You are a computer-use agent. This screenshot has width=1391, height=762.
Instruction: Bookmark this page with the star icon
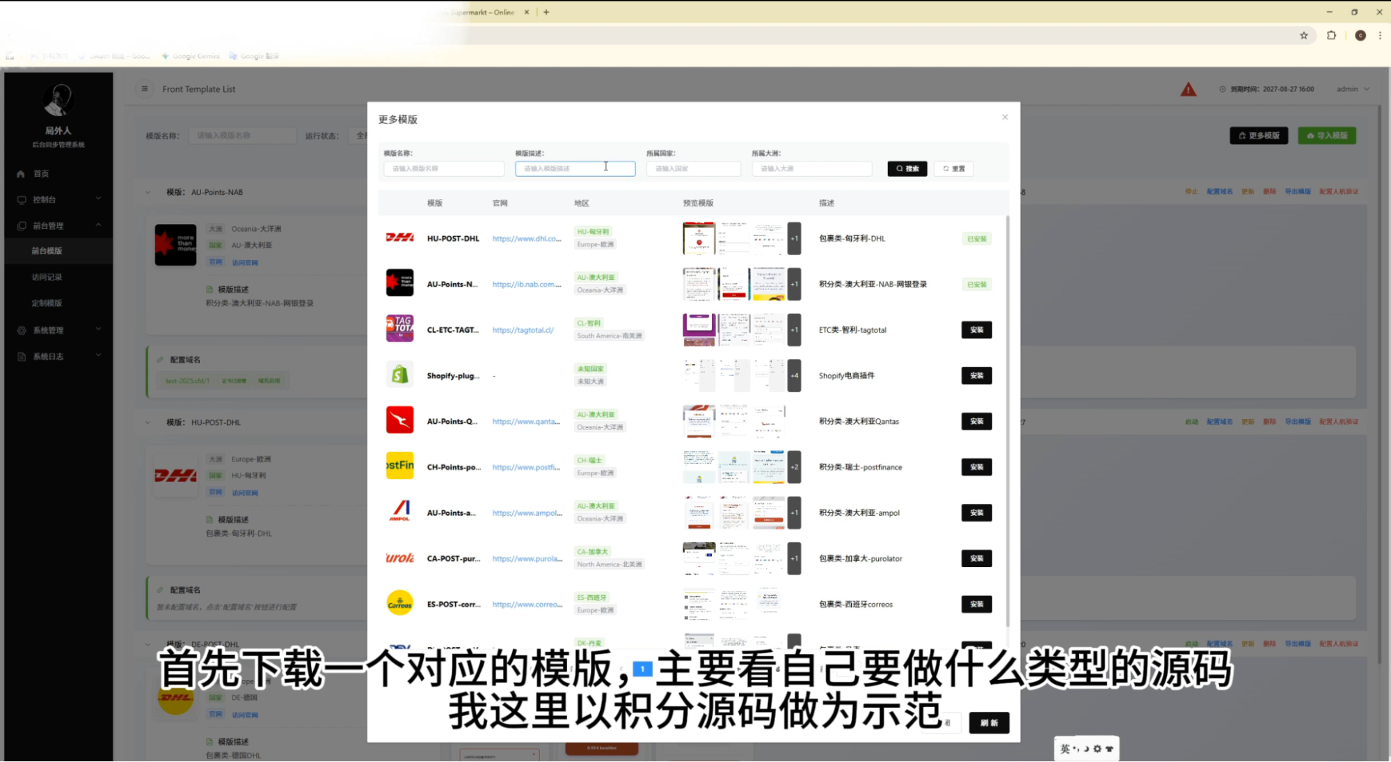tap(1303, 35)
